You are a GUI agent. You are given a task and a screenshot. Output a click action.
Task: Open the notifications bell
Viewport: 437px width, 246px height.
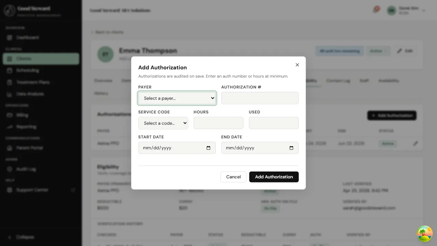coord(375,10)
